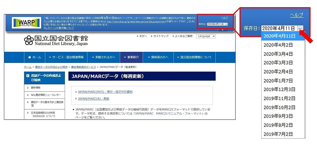
Task: Open JAPAN/MARC(A)：典拠 link
Action: 94,99
